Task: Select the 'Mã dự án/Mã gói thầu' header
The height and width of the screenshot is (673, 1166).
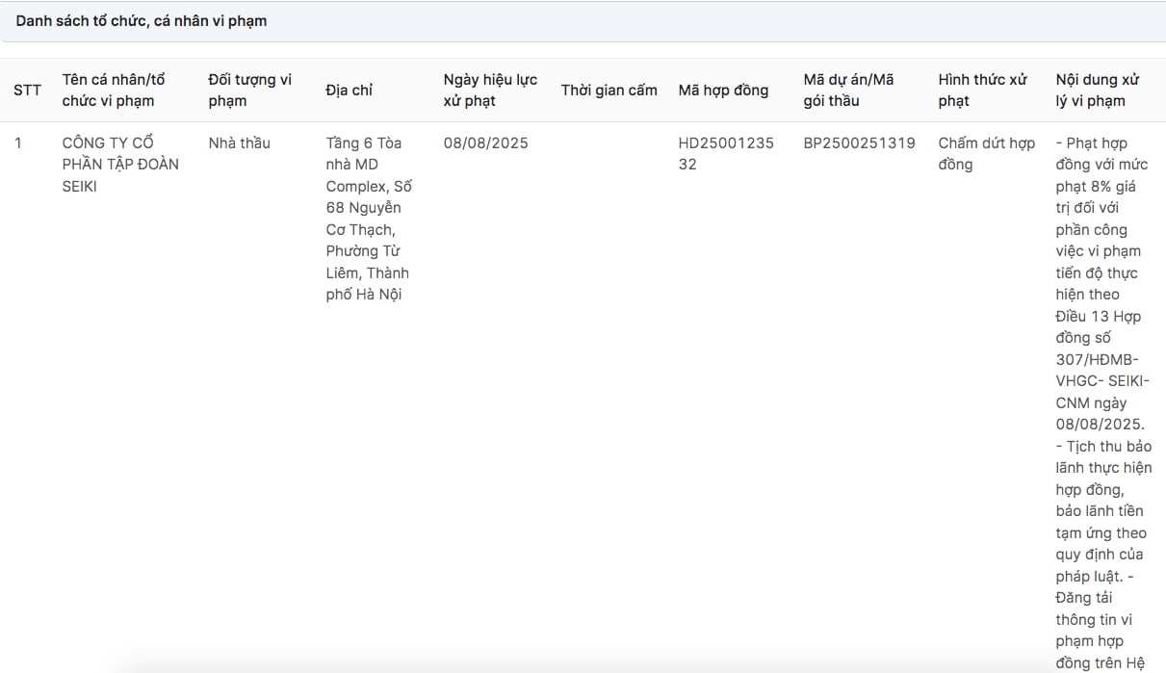Action: (x=848, y=91)
